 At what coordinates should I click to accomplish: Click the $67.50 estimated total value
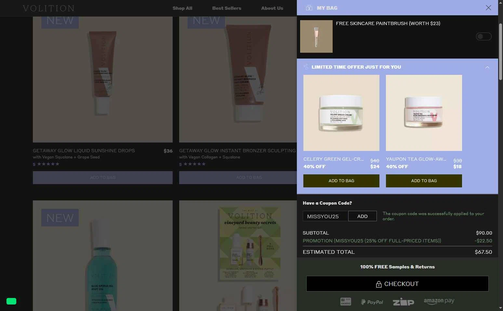483,252
